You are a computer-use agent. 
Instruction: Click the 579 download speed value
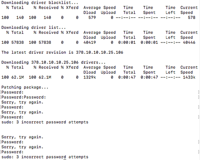click(x=92, y=17)
